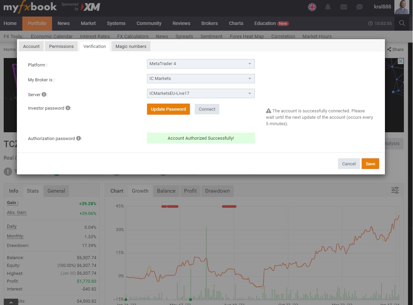
Task: Open the Sentiment tool link
Action: coord(212,36)
